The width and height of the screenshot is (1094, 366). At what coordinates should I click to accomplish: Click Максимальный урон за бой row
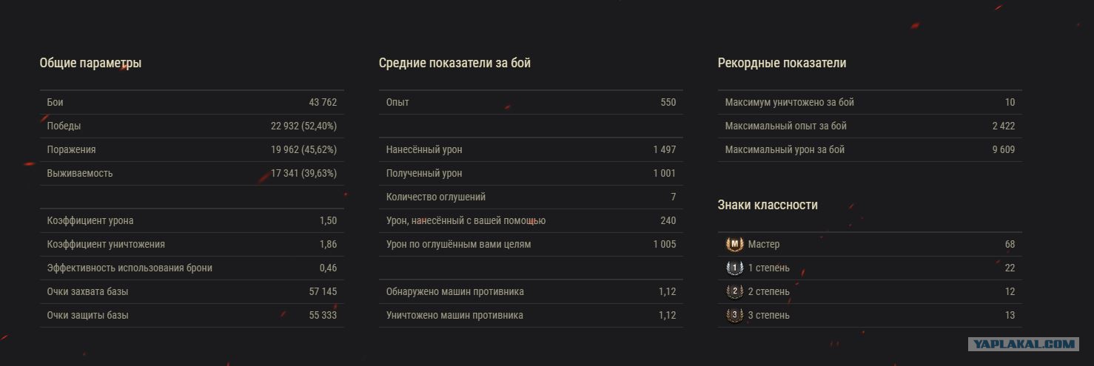pyautogui.click(x=870, y=149)
